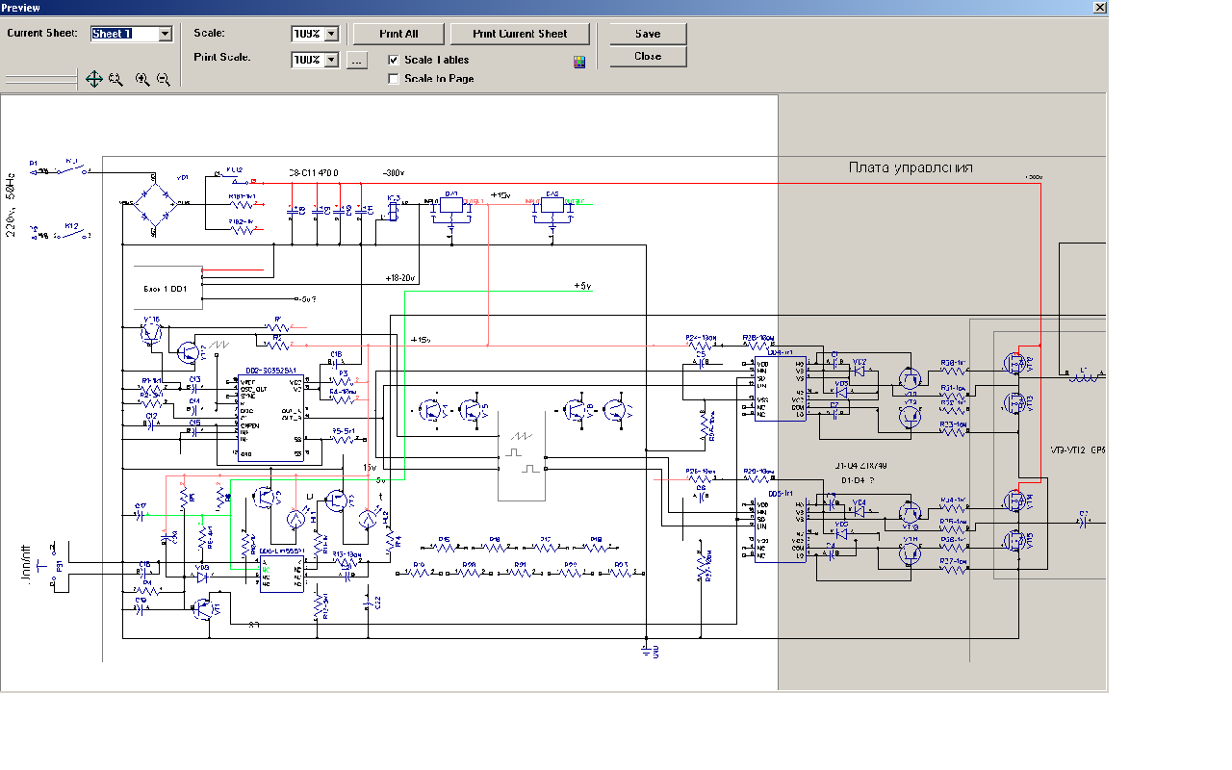Click the DD2 chip in the schematic
Image resolution: width=1232 pixels, height=770 pixels.
(271, 419)
